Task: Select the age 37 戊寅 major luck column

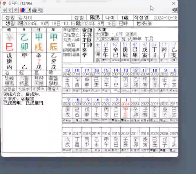Action: [x=145, y=52]
